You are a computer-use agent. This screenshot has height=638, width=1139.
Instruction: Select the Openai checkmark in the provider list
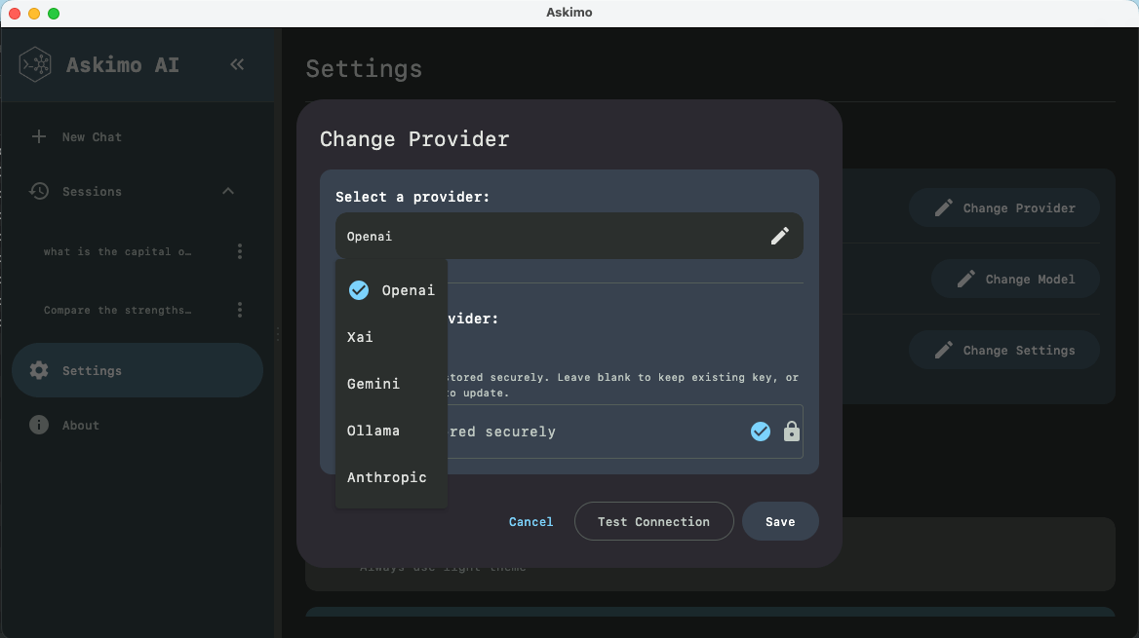[359, 289]
